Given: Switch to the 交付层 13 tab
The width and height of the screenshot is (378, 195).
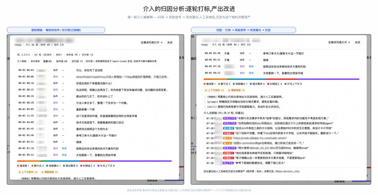Looking at the screenshot, I should 77,61.
